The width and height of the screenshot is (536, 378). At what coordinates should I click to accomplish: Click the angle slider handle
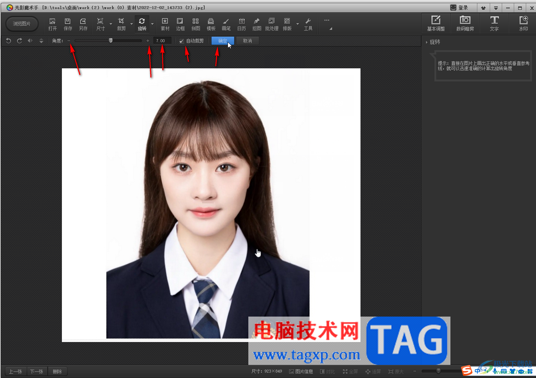click(111, 41)
